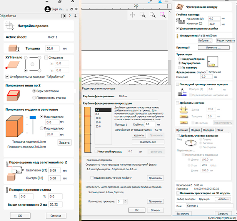The height and width of the screenshot is (221, 237).
Task: Click the collapse panel icon beside help
Action: [x=63, y=16]
